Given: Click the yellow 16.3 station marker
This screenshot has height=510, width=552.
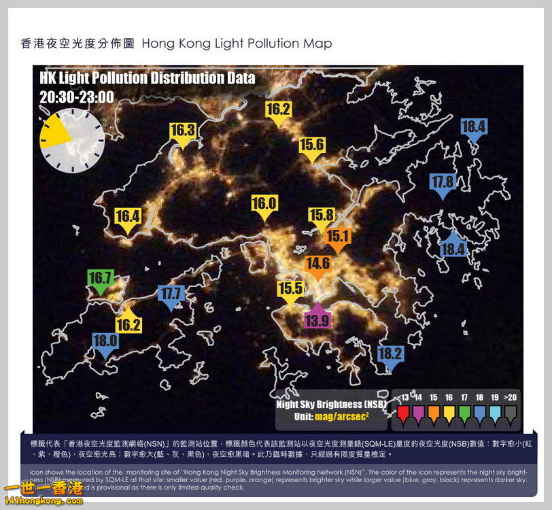Looking at the screenshot, I should pos(183,132).
